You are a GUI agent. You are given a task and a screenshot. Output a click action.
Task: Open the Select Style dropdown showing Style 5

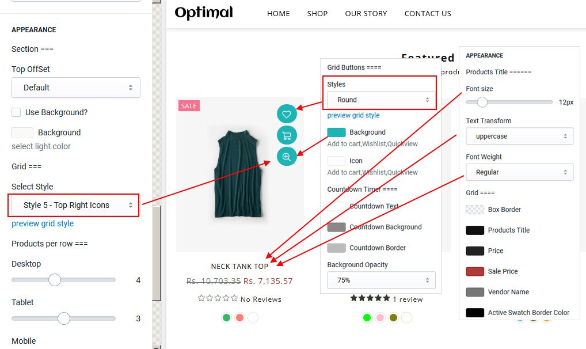point(76,205)
